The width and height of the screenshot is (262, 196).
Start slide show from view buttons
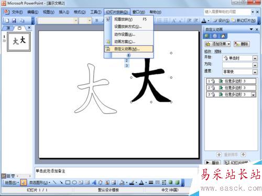[x=13, y=176]
